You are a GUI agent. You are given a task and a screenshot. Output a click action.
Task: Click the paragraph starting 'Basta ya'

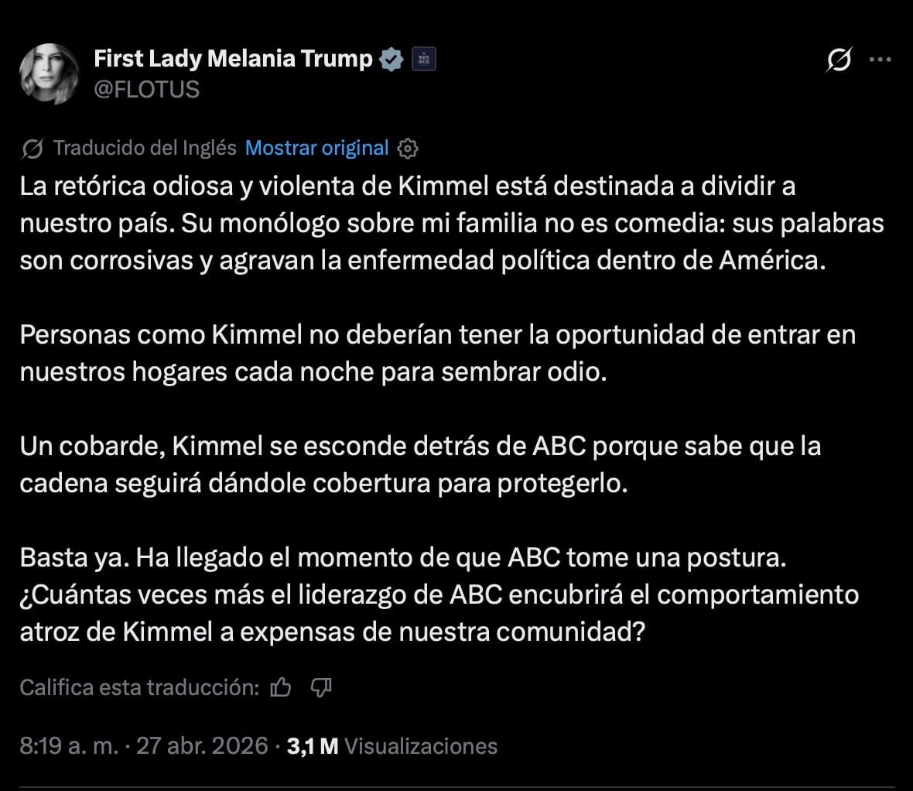pos(441,594)
